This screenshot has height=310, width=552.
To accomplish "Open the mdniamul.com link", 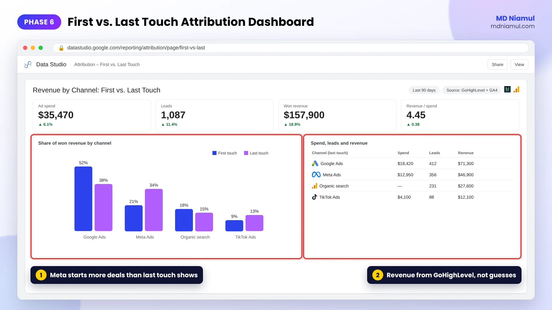I will tap(512, 26).
